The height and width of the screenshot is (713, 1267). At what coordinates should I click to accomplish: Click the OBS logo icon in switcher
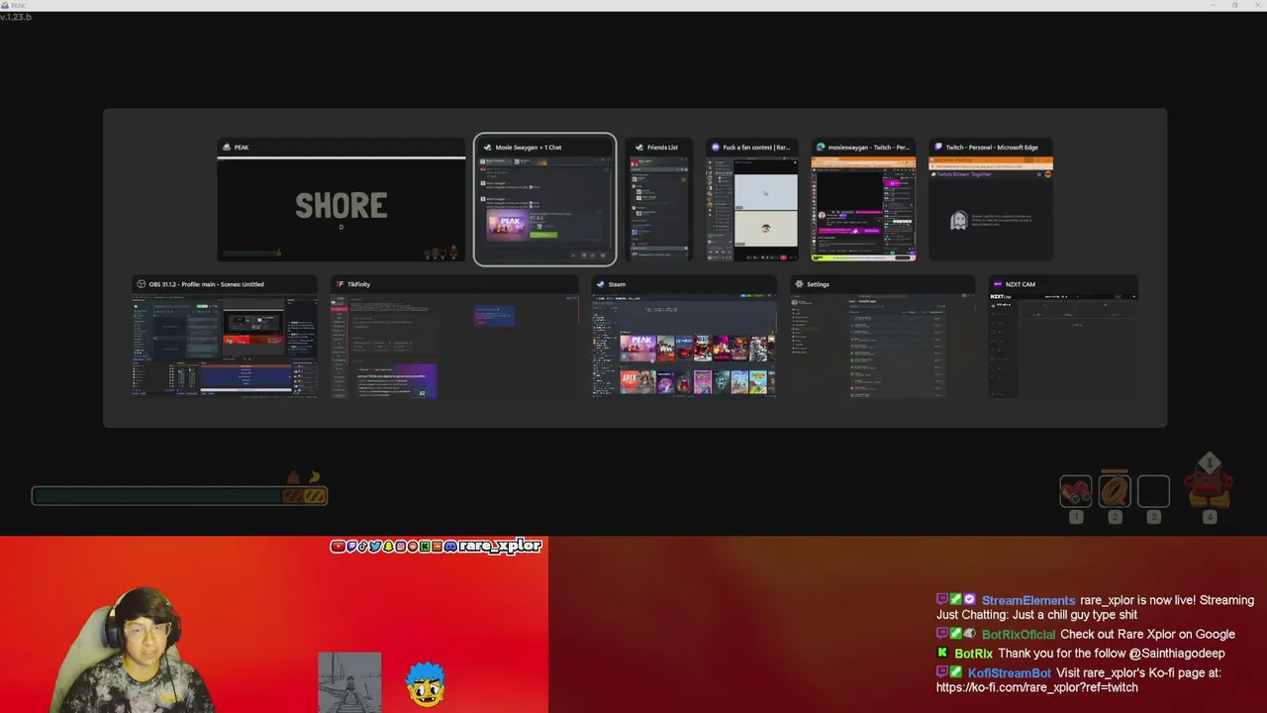[x=141, y=284]
